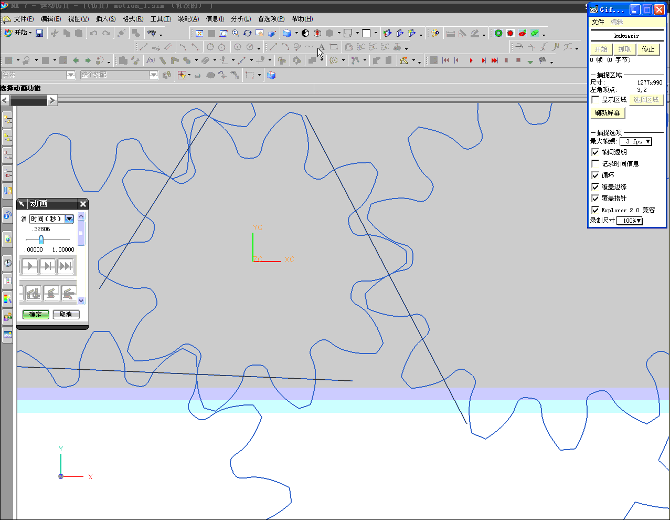Viewport: 670px width, 520px height.
Task: Click the red Fast Forward to end icon
Action: (494, 60)
